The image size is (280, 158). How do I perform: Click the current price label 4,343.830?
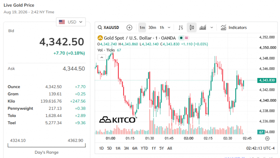(x=267, y=80)
